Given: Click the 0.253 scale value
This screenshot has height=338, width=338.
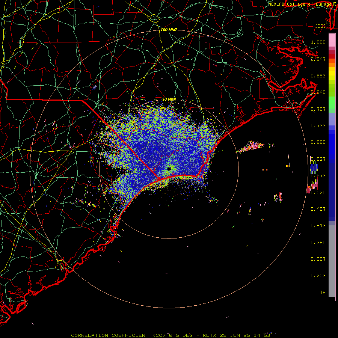Looking at the screenshot, I should coord(318,276).
